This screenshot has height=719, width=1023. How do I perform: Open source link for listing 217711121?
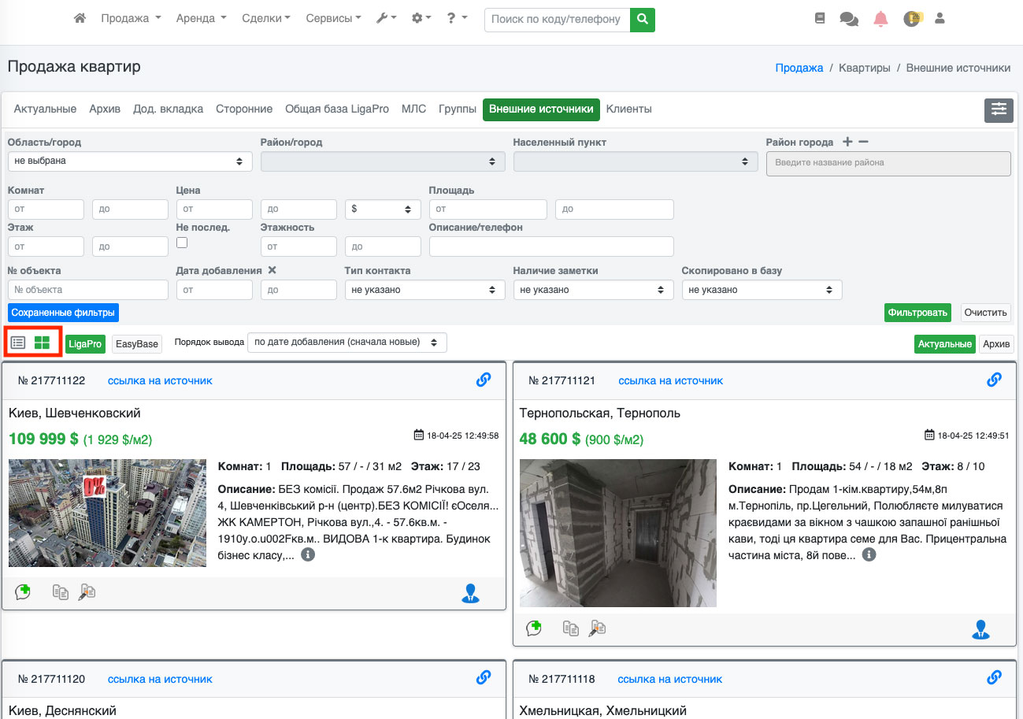pos(670,380)
